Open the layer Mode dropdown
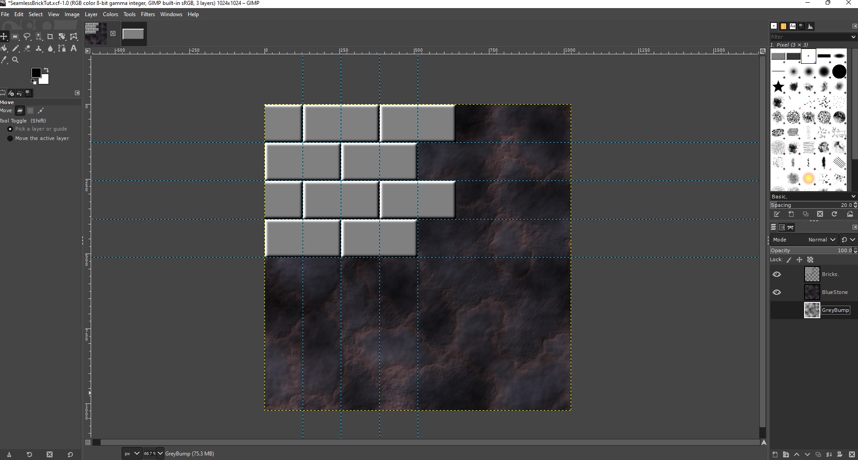 pyautogui.click(x=821, y=240)
